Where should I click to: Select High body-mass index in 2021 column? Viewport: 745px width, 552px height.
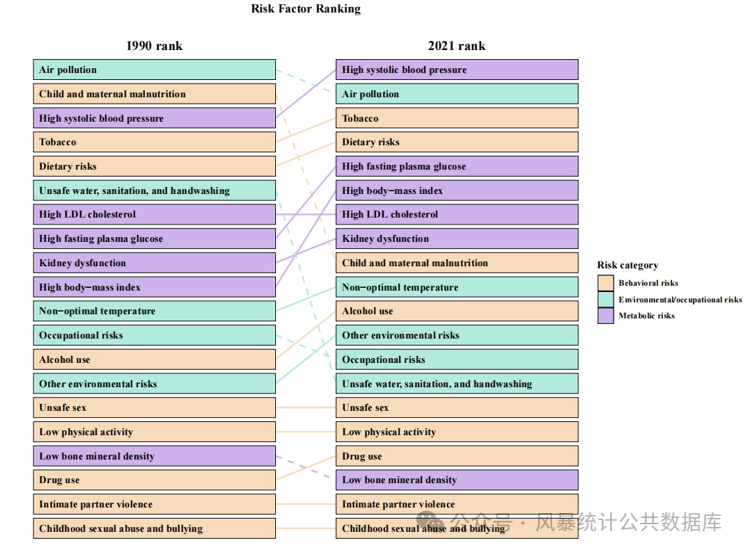[x=457, y=190]
